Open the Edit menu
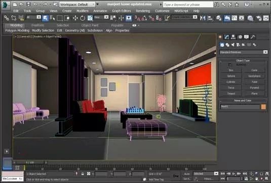271x183 pixels. 16,11
